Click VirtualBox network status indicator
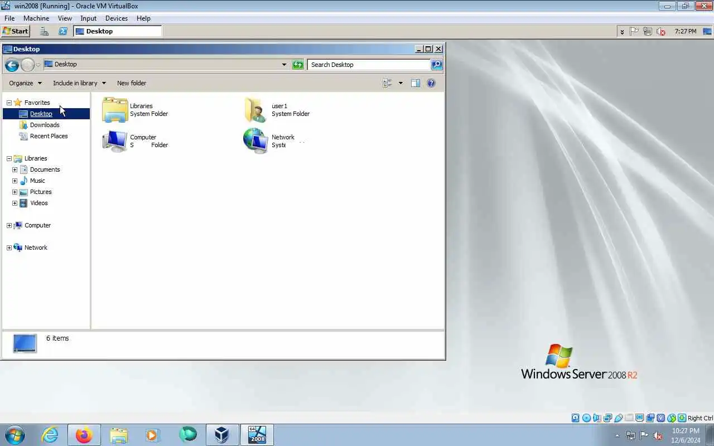The width and height of the screenshot is (714, 446). 608,418
